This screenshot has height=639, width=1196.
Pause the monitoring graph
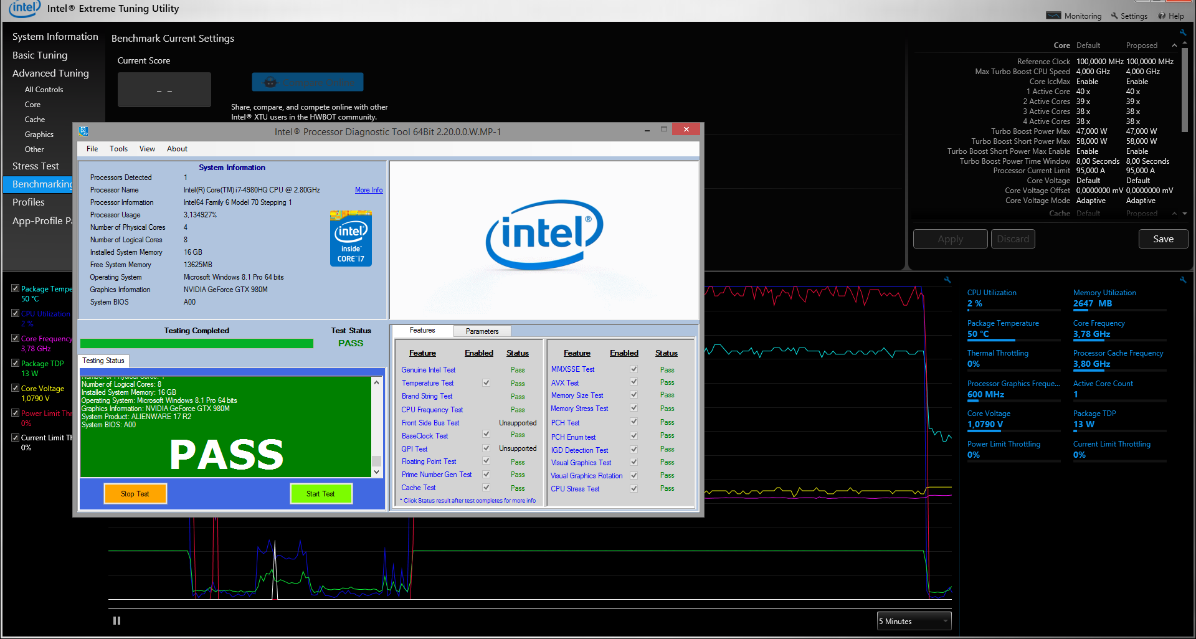(x=116, y=620)
